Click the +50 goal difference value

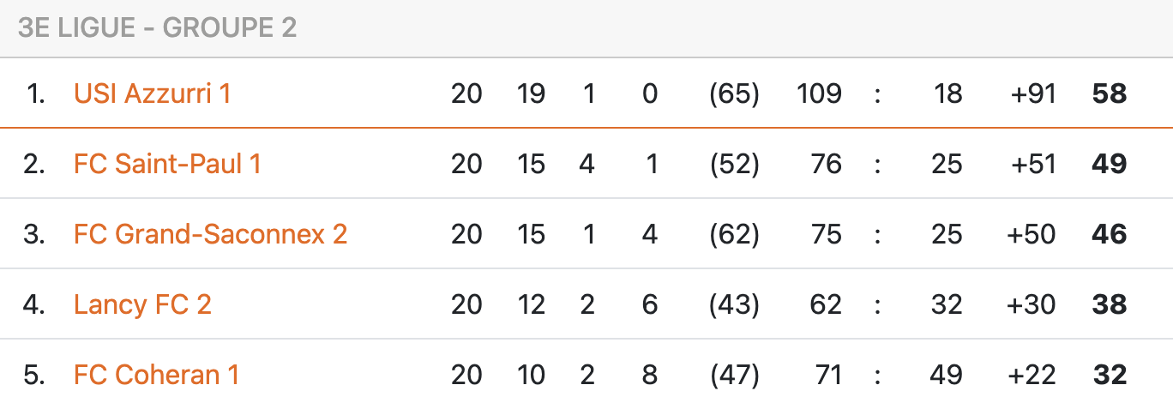tap(1033, 234)
